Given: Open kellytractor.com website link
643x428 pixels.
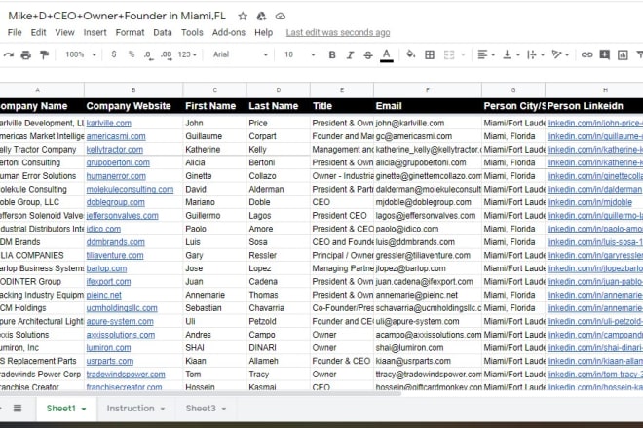Looking at the screenshot, I should pyautogui.click(x=114, y=150).
